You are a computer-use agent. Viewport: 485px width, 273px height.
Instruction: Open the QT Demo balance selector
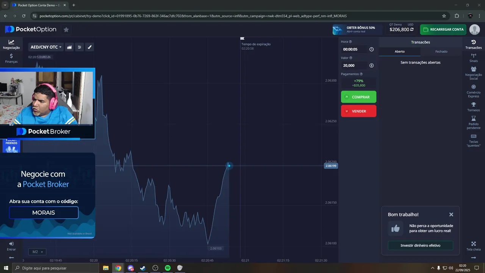401,28
